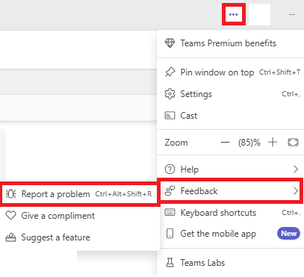Click the phone icon for mobile app

(170, 234)
